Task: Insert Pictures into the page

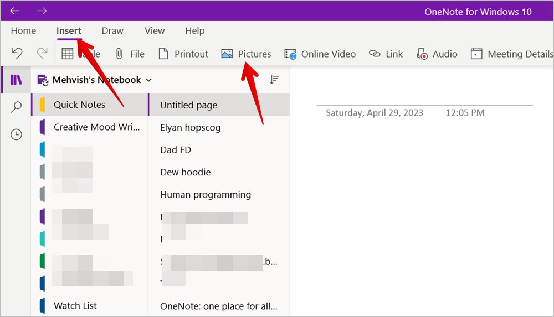Action: (x=247, y=54)
